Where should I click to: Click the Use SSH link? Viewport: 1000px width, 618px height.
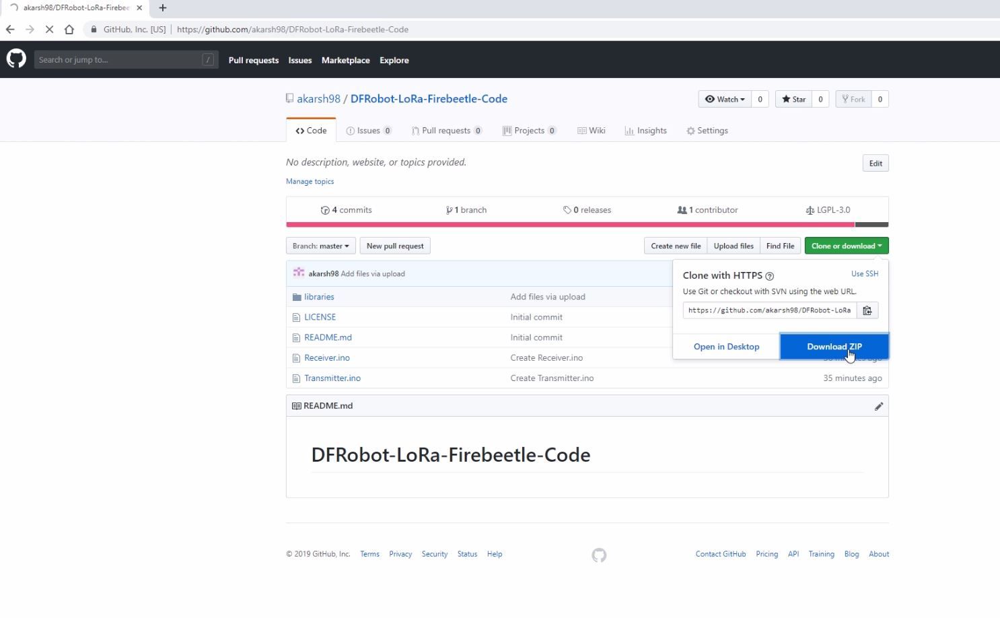865,274
